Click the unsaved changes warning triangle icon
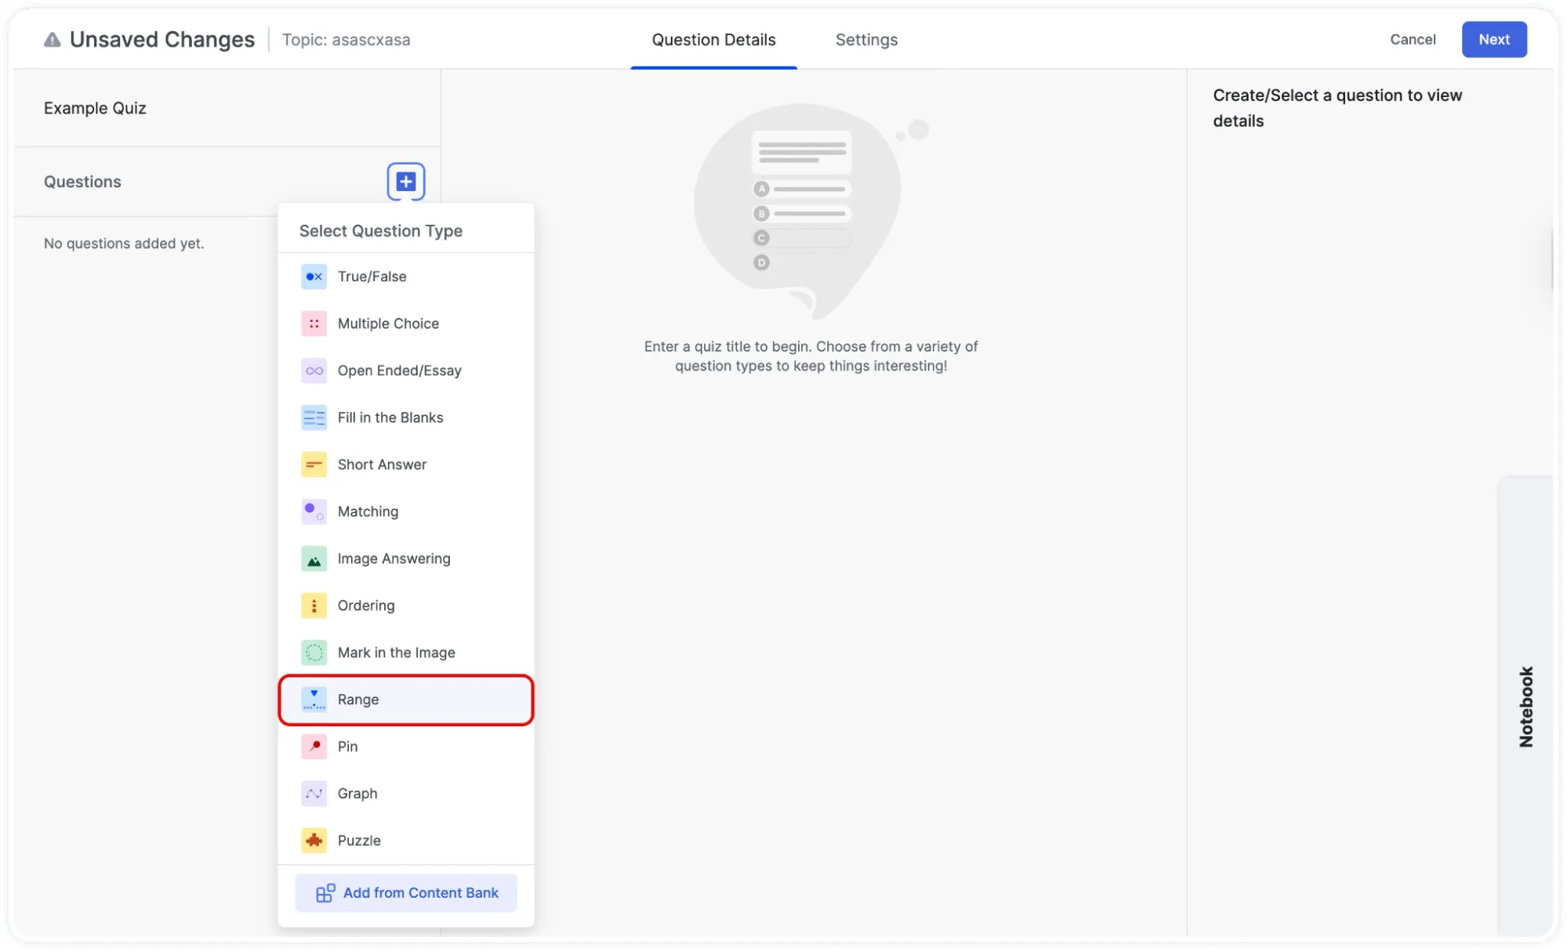This screenshot has height=951, width=1567. 52,40
